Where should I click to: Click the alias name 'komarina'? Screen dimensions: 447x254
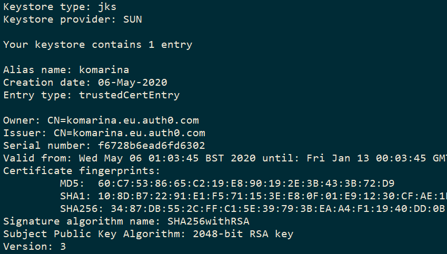click(x=104, y=70)
